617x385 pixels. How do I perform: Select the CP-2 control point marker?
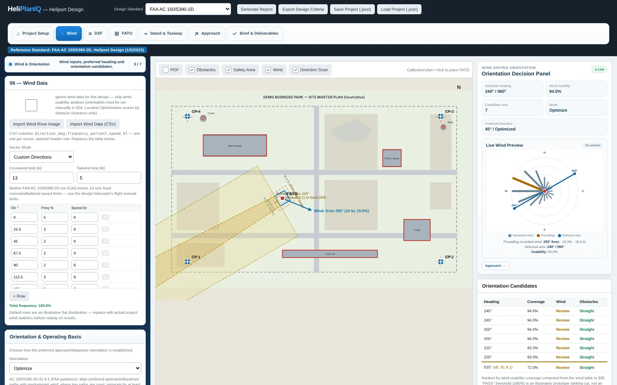(x=441, y=261)
